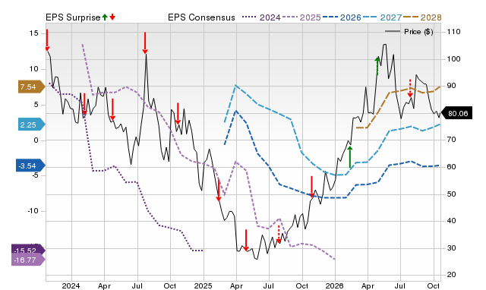Click the 50 label on the right price axis
Image resolution: width=486 pixels, height=290 pixels.
(452, 194)
